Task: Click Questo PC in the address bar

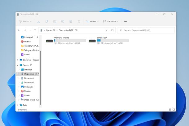Action: (x=51, y=30)
